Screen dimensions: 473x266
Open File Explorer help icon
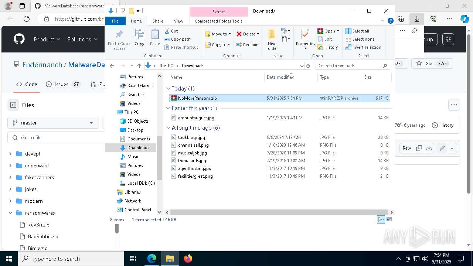point(390,21)
